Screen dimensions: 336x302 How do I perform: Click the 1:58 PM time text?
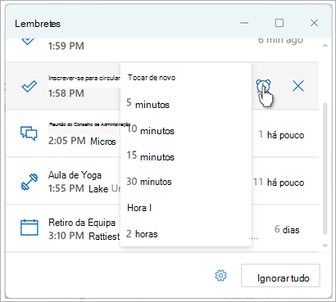coord(66,93)
